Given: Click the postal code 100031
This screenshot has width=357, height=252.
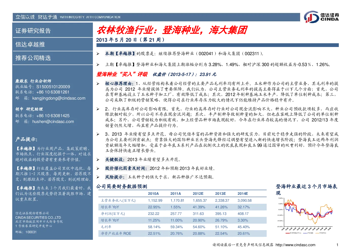Looking at the screenshot, I should (31, 232).
